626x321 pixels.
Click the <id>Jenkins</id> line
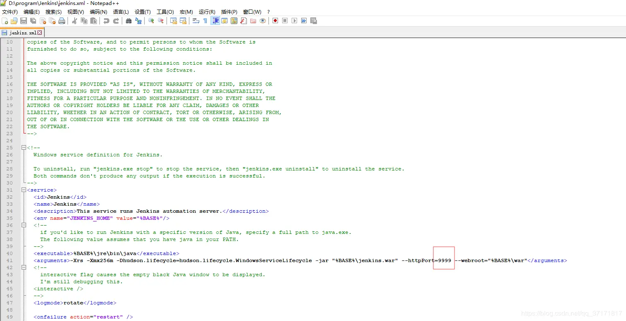tap(60, 197)
